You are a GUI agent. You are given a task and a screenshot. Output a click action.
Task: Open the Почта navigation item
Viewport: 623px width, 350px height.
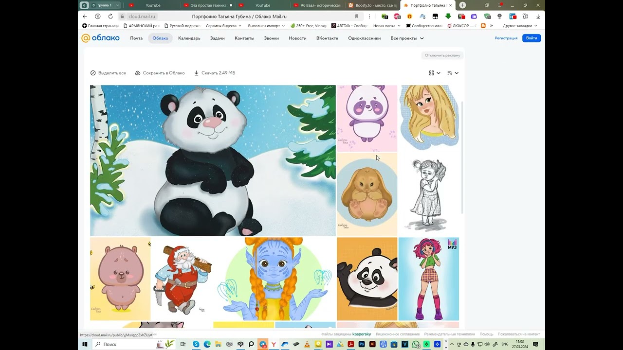pyautogui.click(x=136, y=38)
